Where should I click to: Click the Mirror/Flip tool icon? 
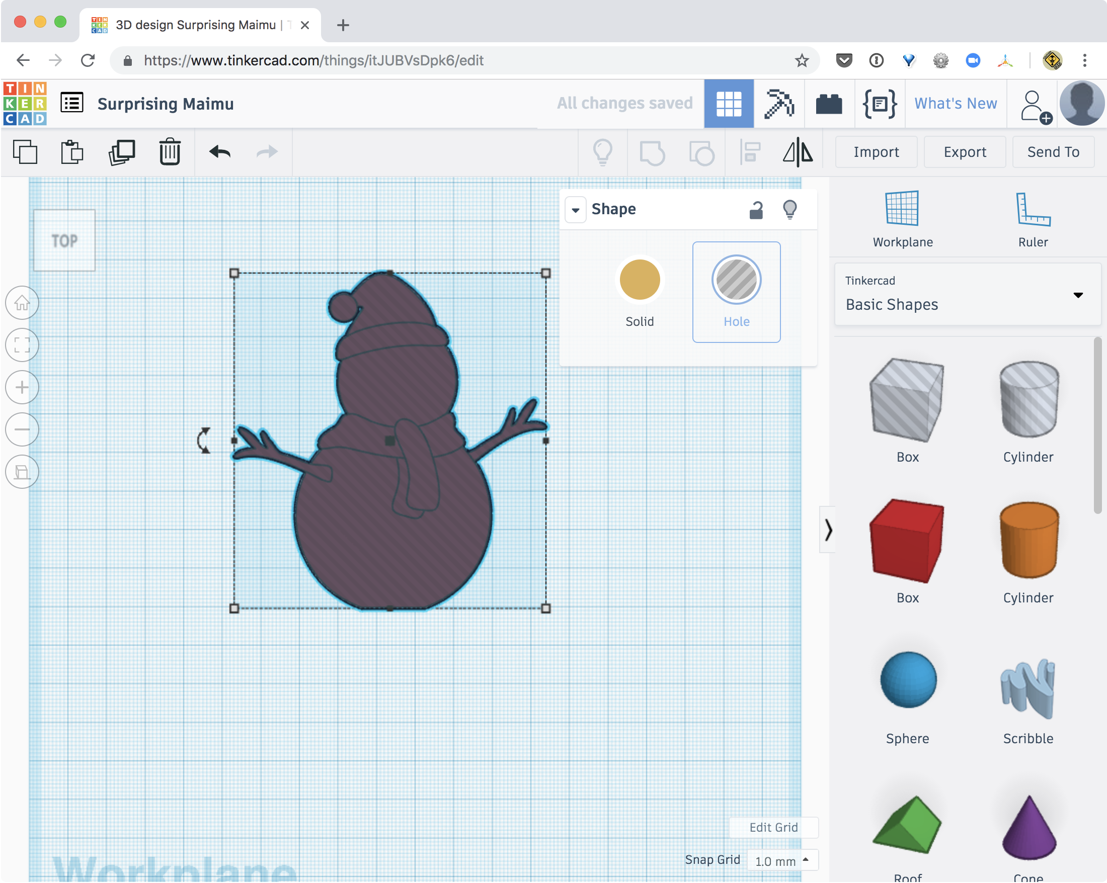pos(797,152)
